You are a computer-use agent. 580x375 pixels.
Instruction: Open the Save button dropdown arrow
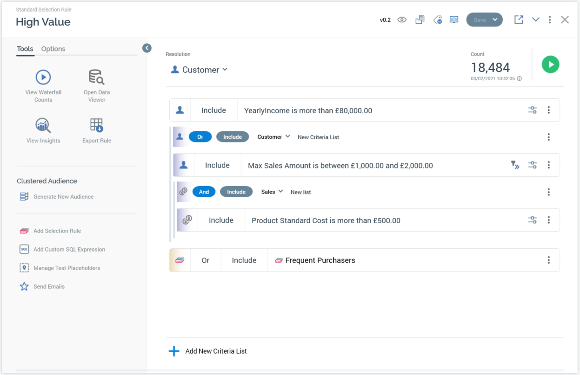tap(495, 20)
